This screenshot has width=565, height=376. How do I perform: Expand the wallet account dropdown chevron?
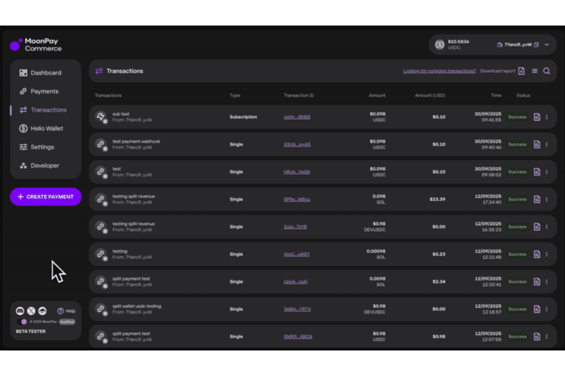point(547,45)
